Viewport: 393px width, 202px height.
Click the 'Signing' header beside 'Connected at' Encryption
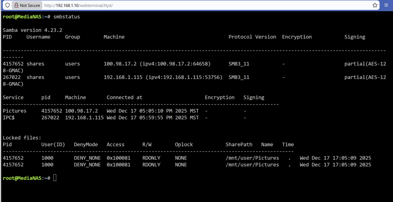[x=253, y=97]
